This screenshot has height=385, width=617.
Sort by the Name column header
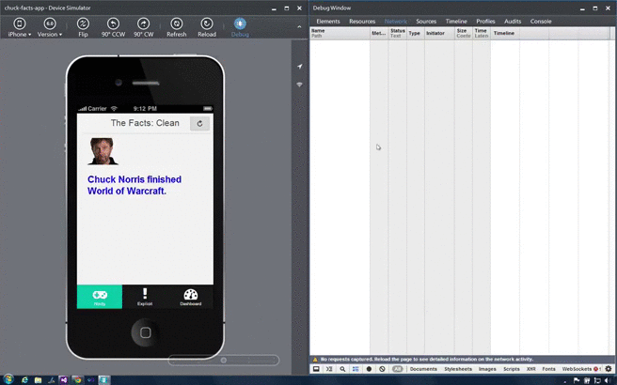pyautogui.click(x=340, y=33)
